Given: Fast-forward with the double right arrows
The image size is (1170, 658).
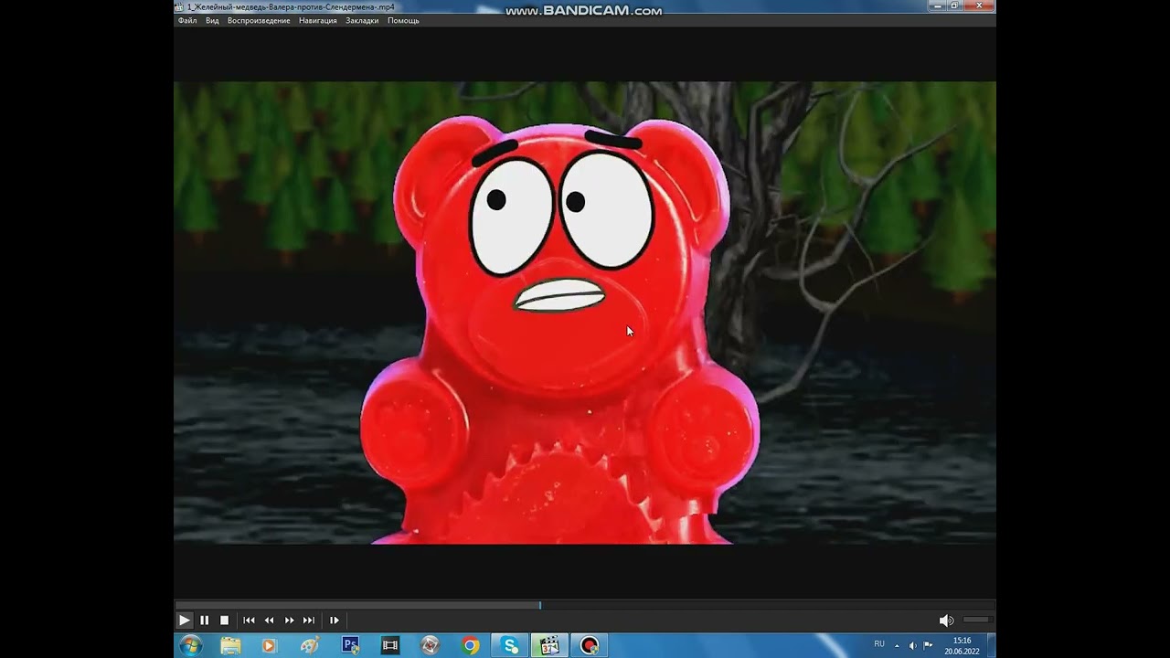Looking at the screenshot, I should point(289,620).
